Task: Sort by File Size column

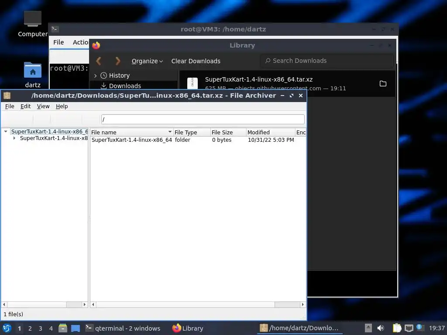Action: click(x=228, y=132)
